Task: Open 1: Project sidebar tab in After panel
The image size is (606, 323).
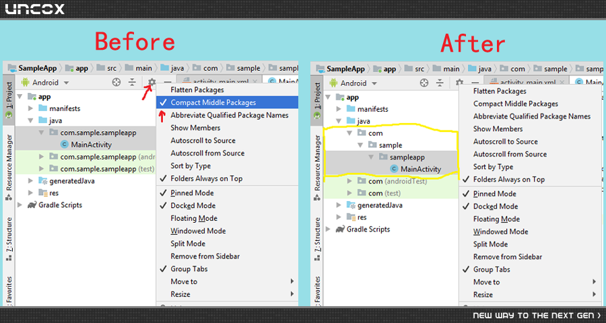Action: [317, 101]
